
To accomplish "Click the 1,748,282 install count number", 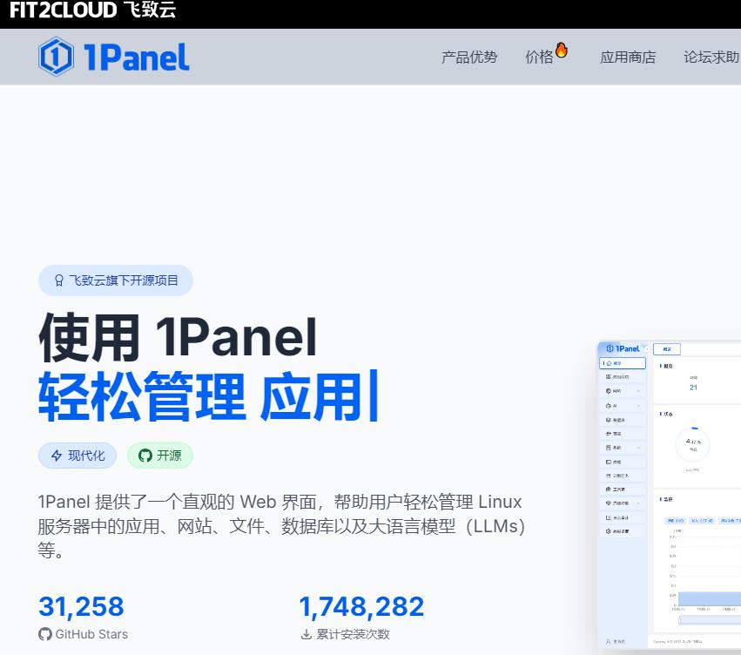I will click(361, 606).
